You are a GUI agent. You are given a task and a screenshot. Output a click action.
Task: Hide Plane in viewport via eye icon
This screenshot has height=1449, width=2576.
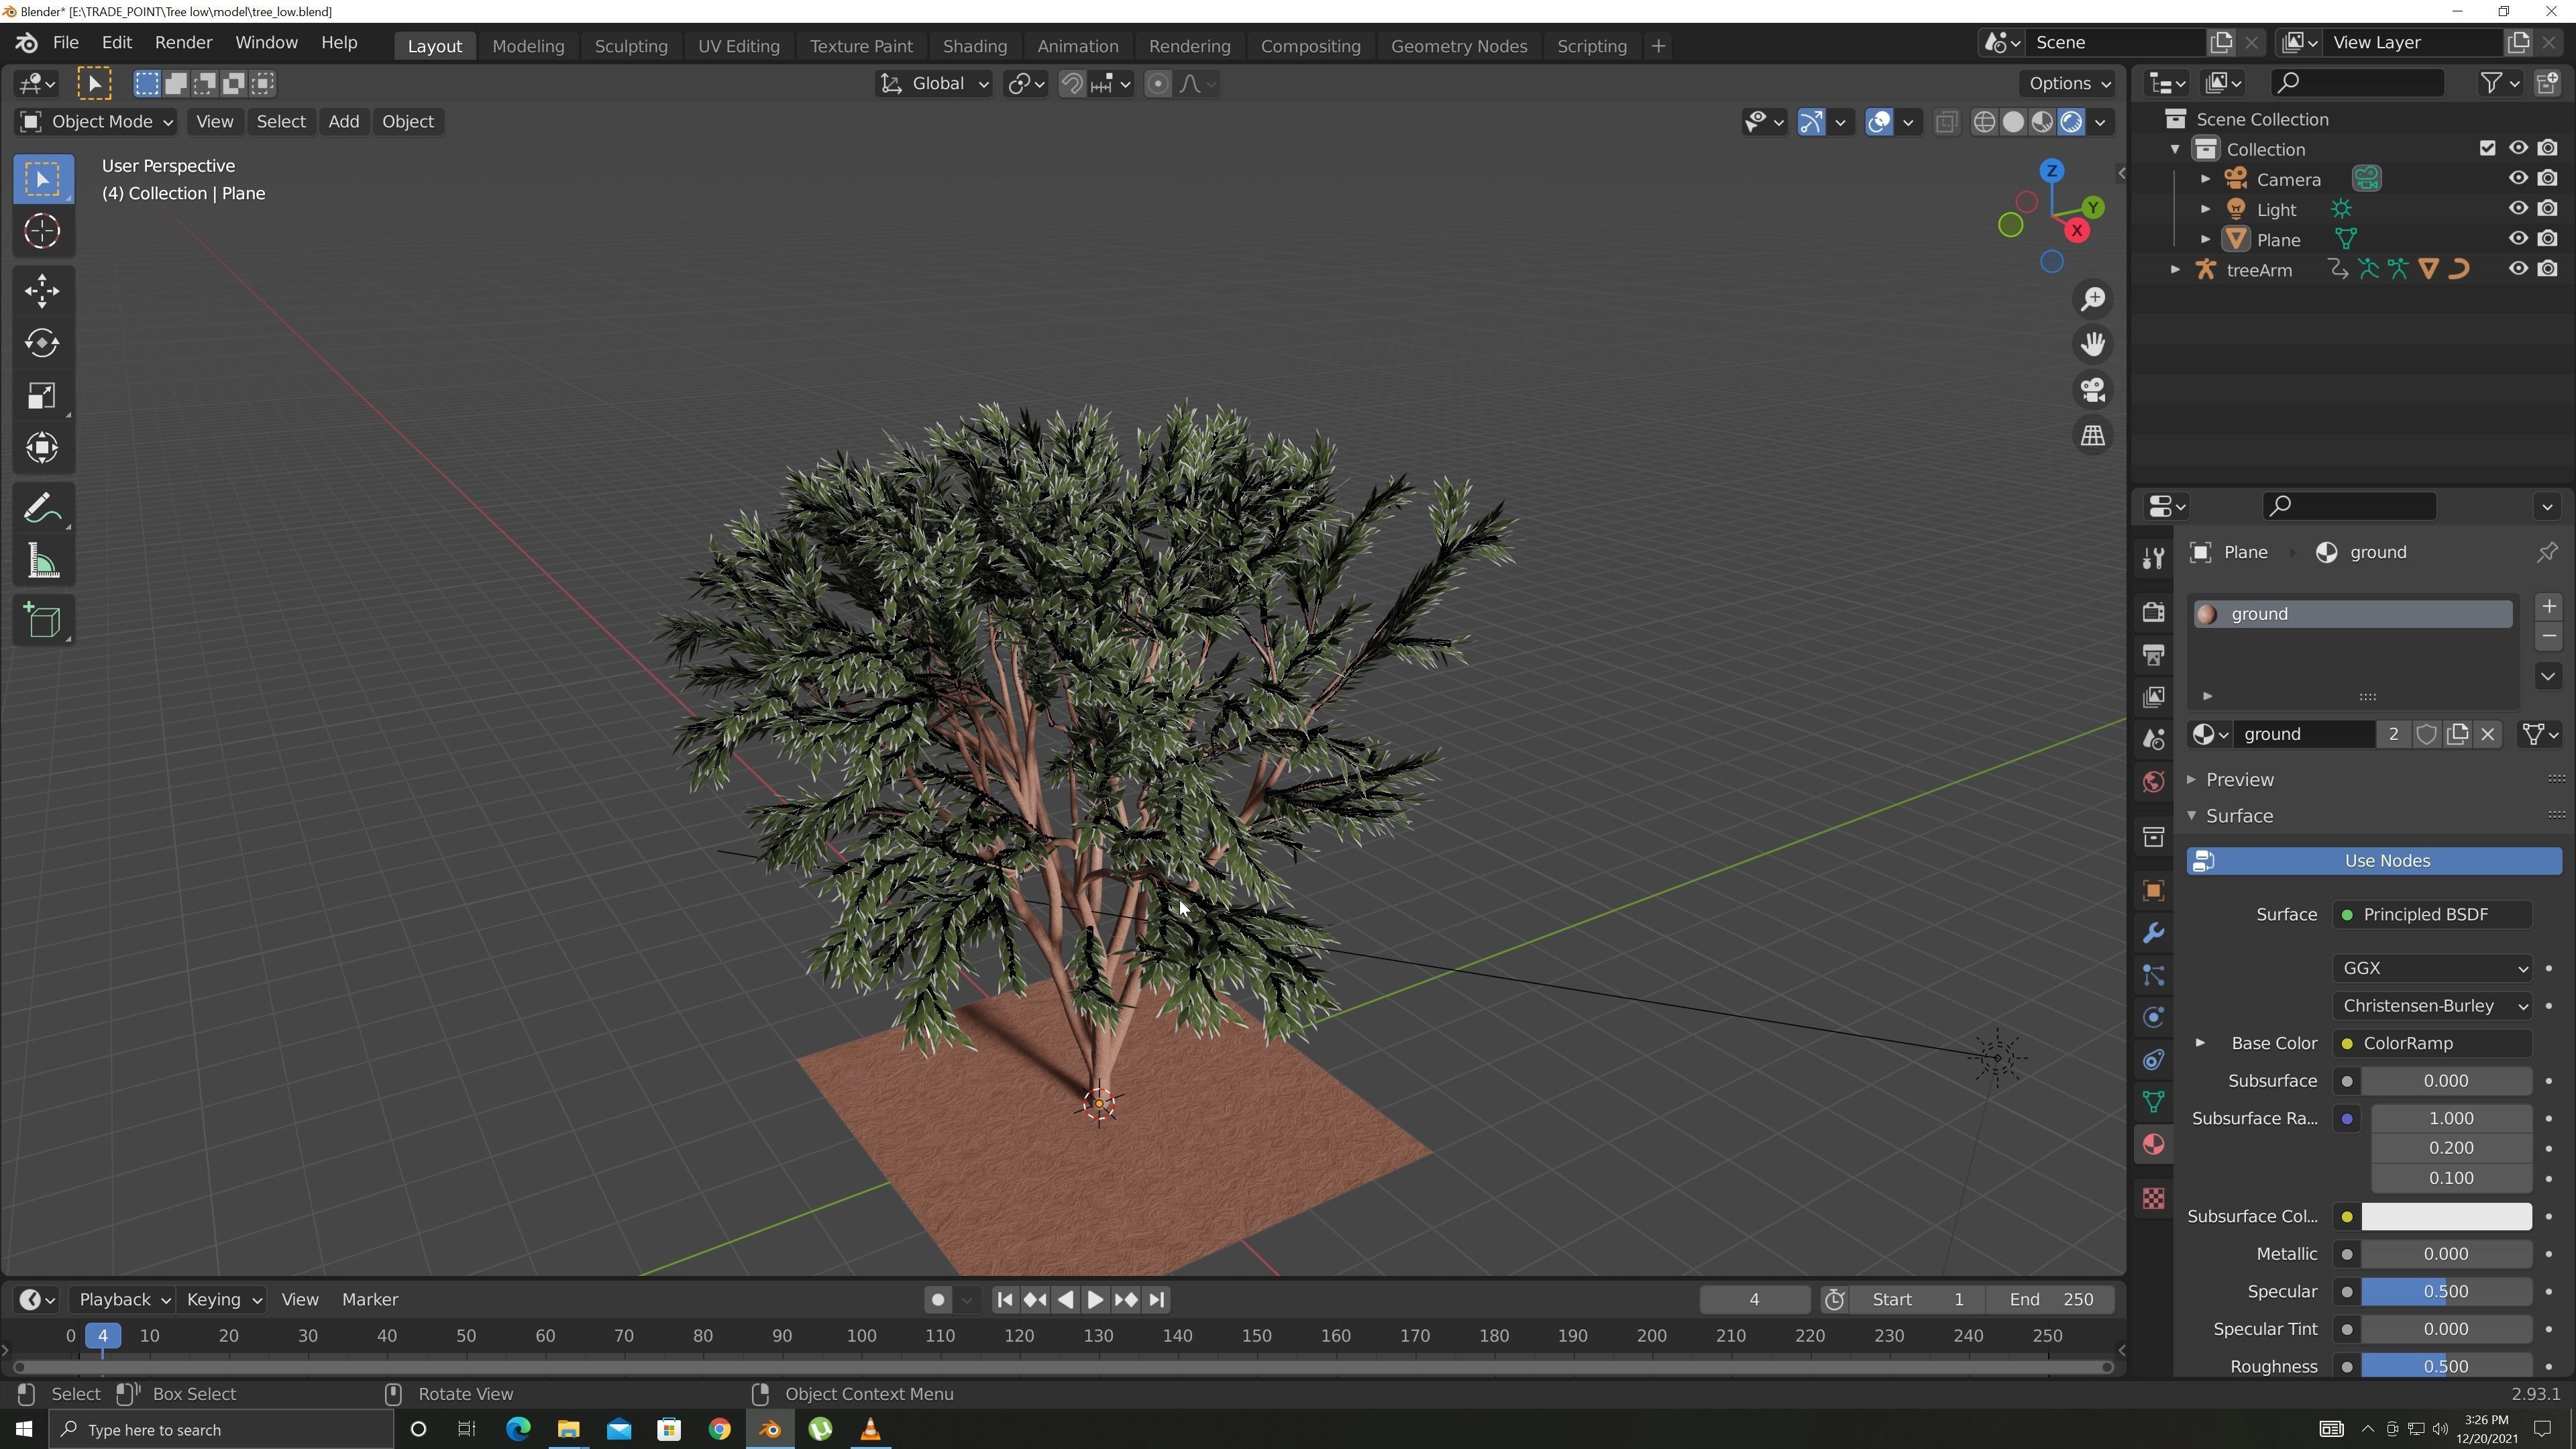[x=2518, y=239]
